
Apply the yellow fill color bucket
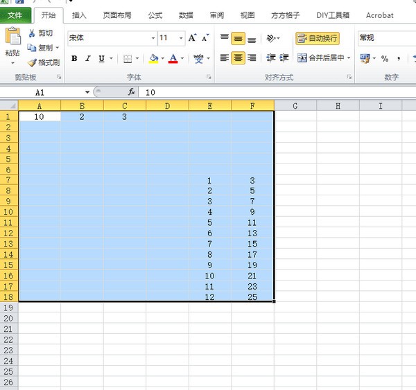point(154,59)
